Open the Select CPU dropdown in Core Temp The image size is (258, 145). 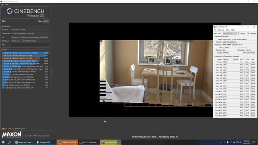pos(230,33)
